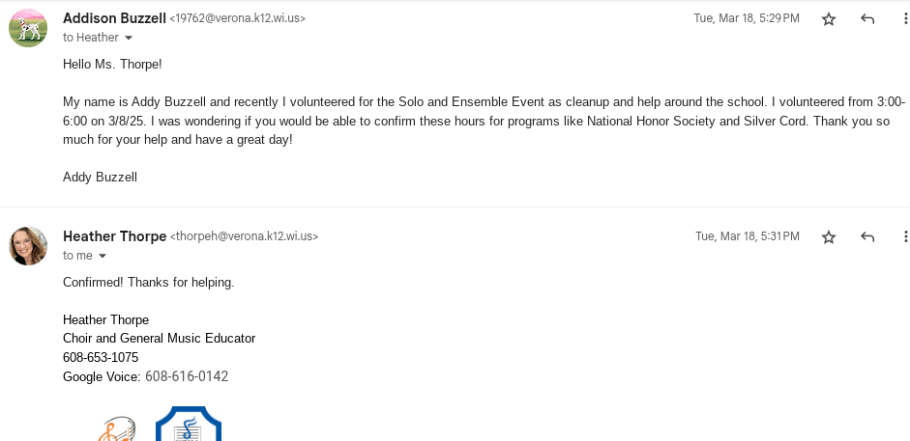Star Heather Thorpe's reply message
The image size is (910, 441).
click(x=829, y=236)
